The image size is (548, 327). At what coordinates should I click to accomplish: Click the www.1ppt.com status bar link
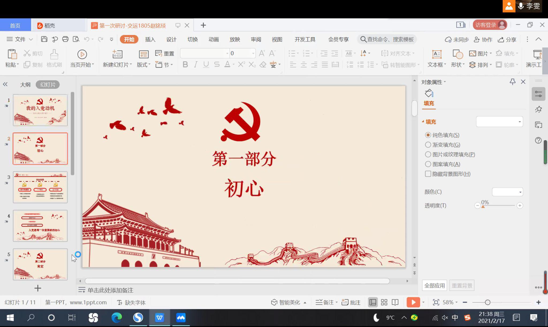(88, 302)
